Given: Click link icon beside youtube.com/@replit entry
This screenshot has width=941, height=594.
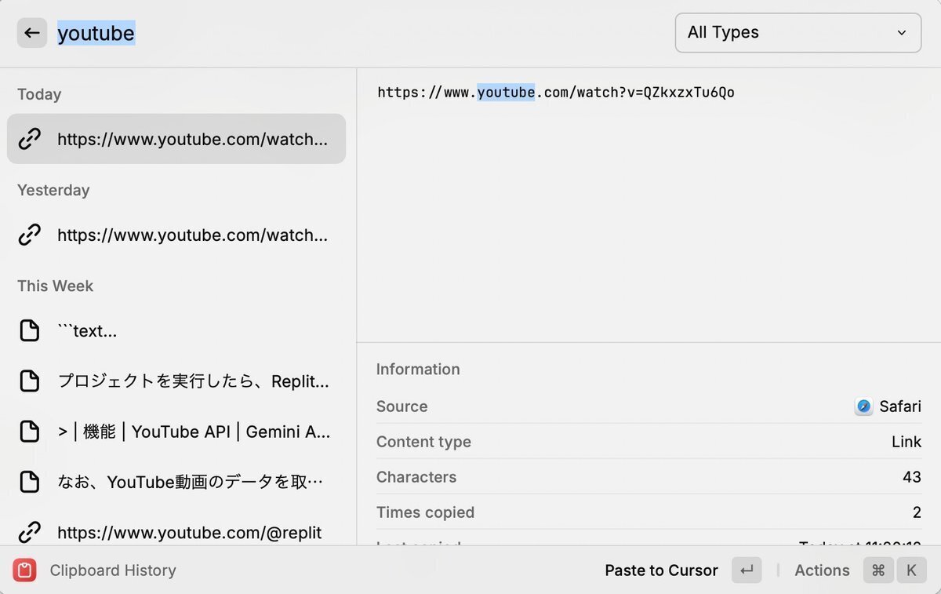Looking at the screenshot, I should point(30,532).
